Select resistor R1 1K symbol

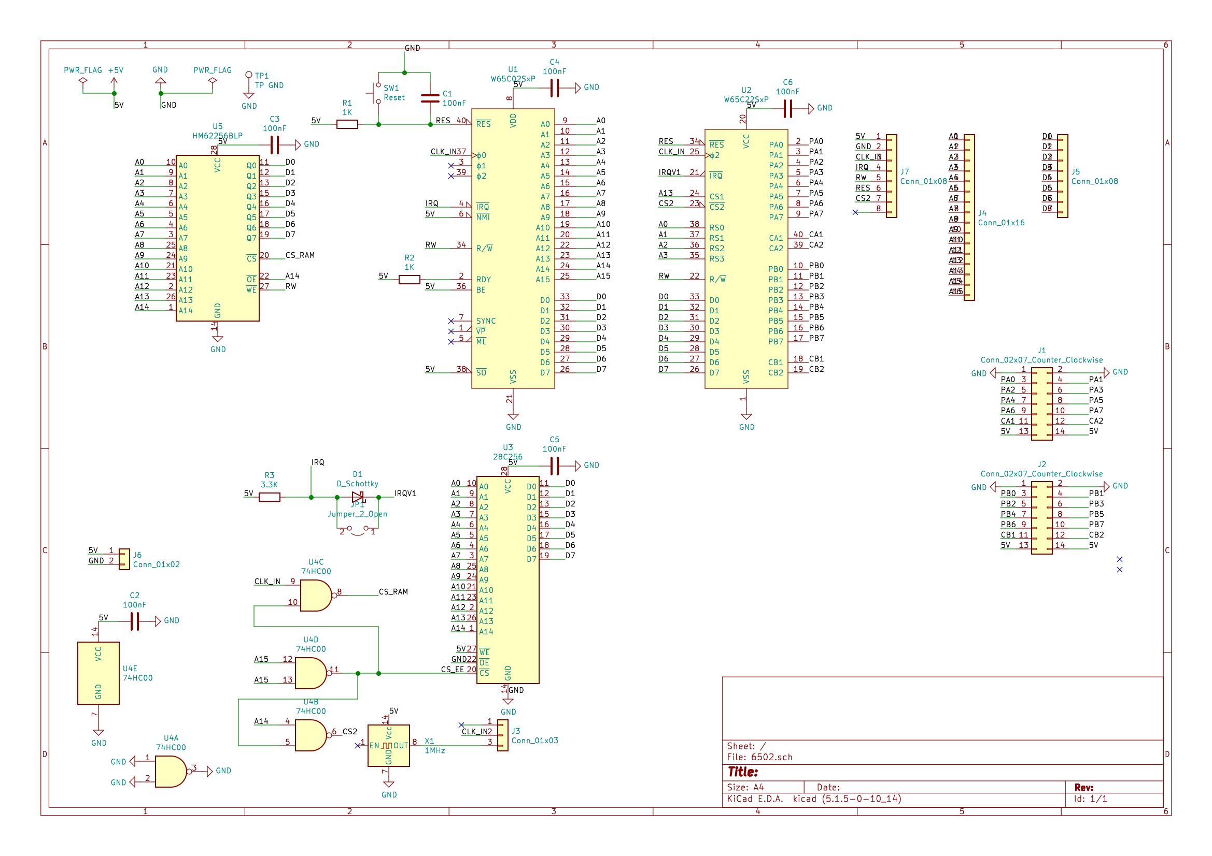coord(347,124)
